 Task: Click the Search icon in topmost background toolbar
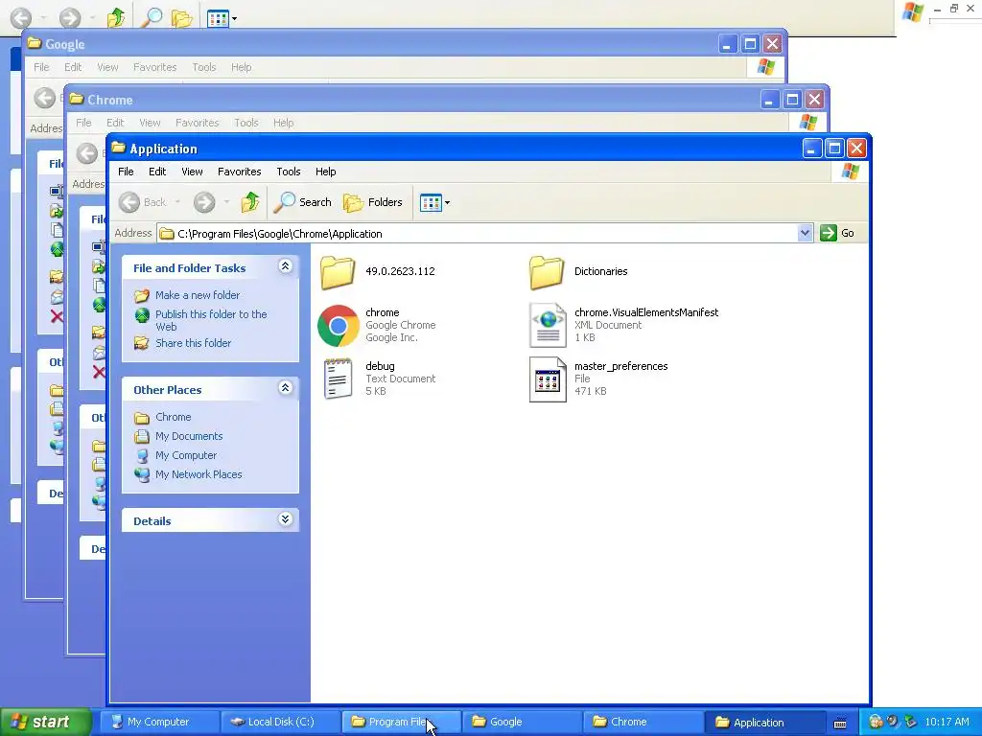click(x=151, y=17)
